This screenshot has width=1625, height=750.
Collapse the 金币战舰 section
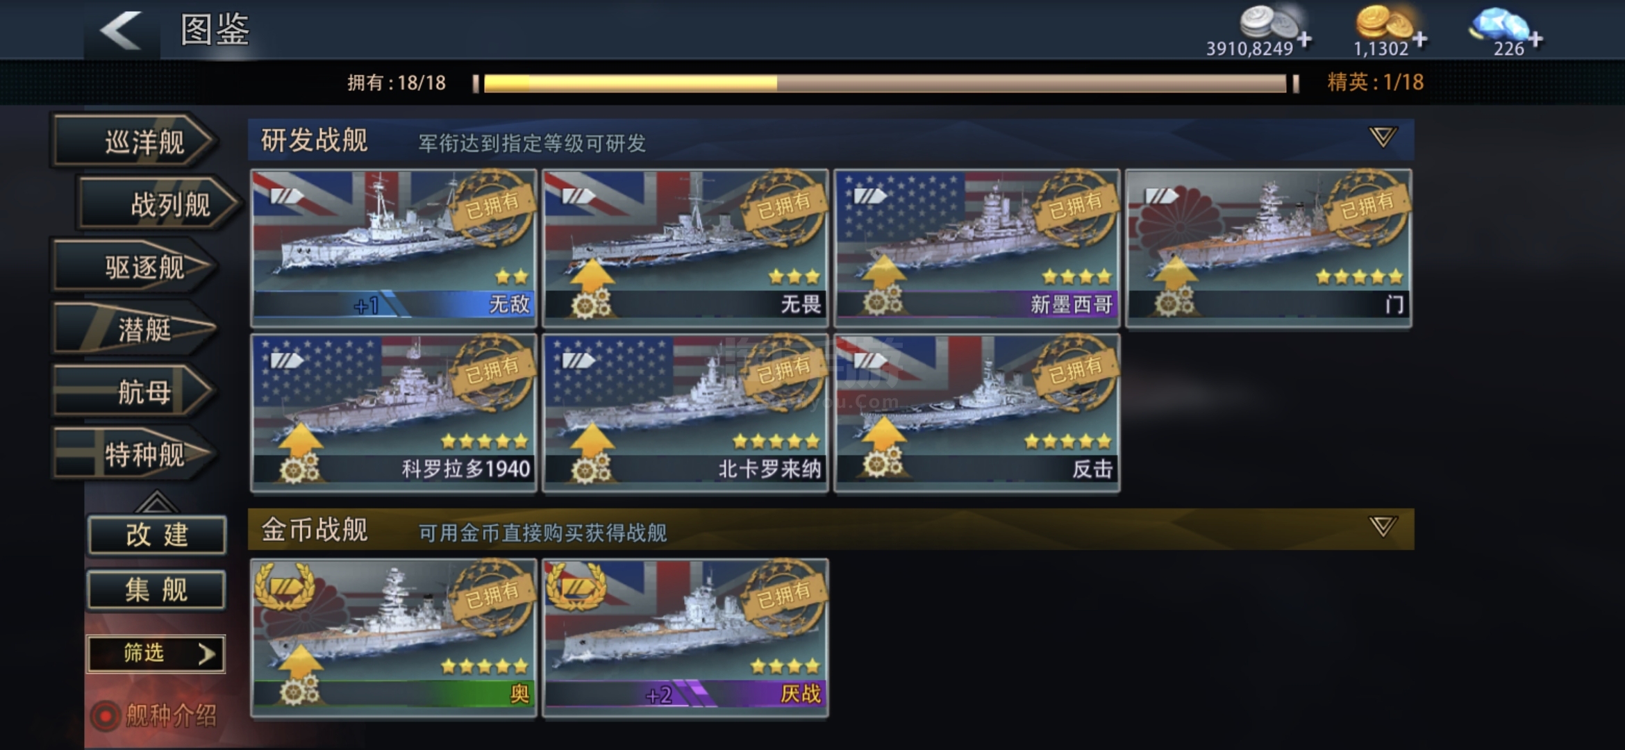[x=1382, y=526]
